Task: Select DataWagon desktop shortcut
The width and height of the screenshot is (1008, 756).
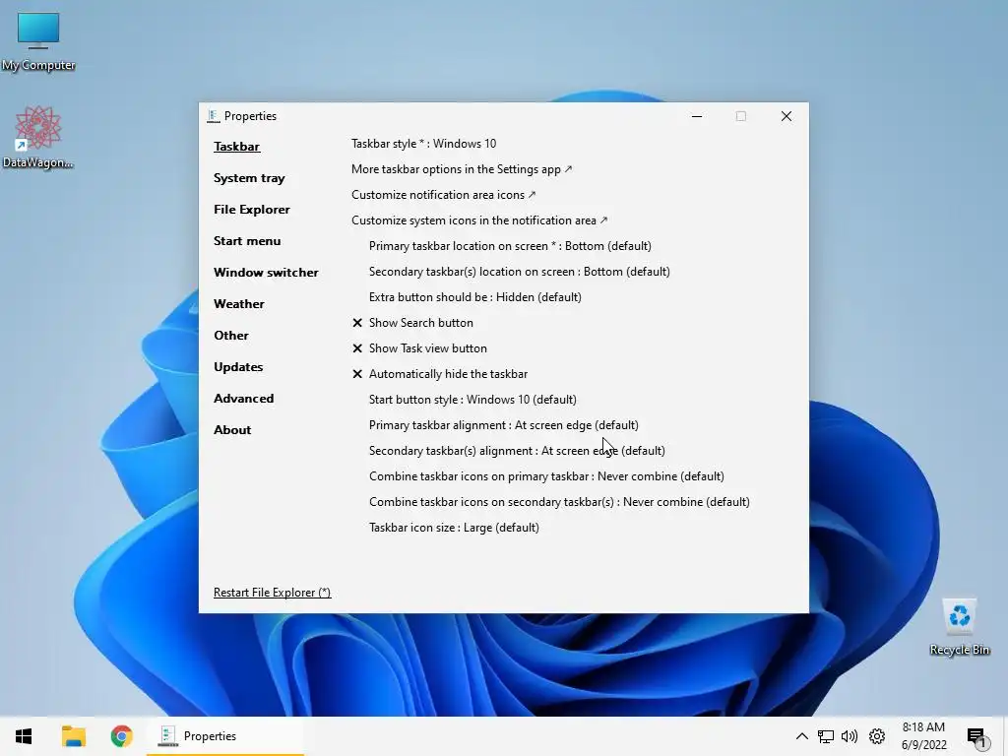Action: point(38,138)
